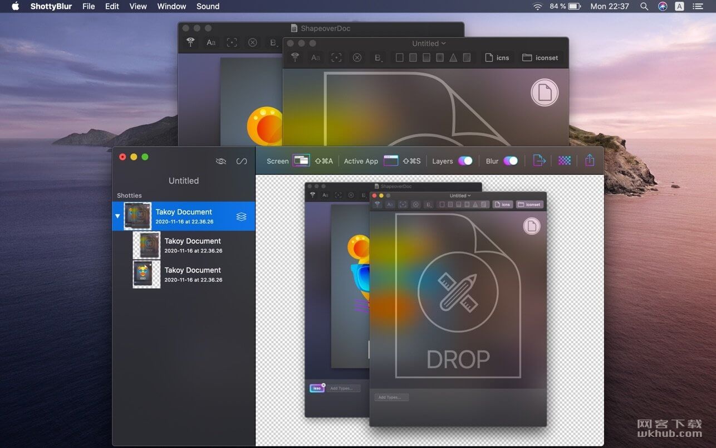The width and height of the screenshot is (716, 448).
Task: Open the Edit menu
Action: point(112,6)
